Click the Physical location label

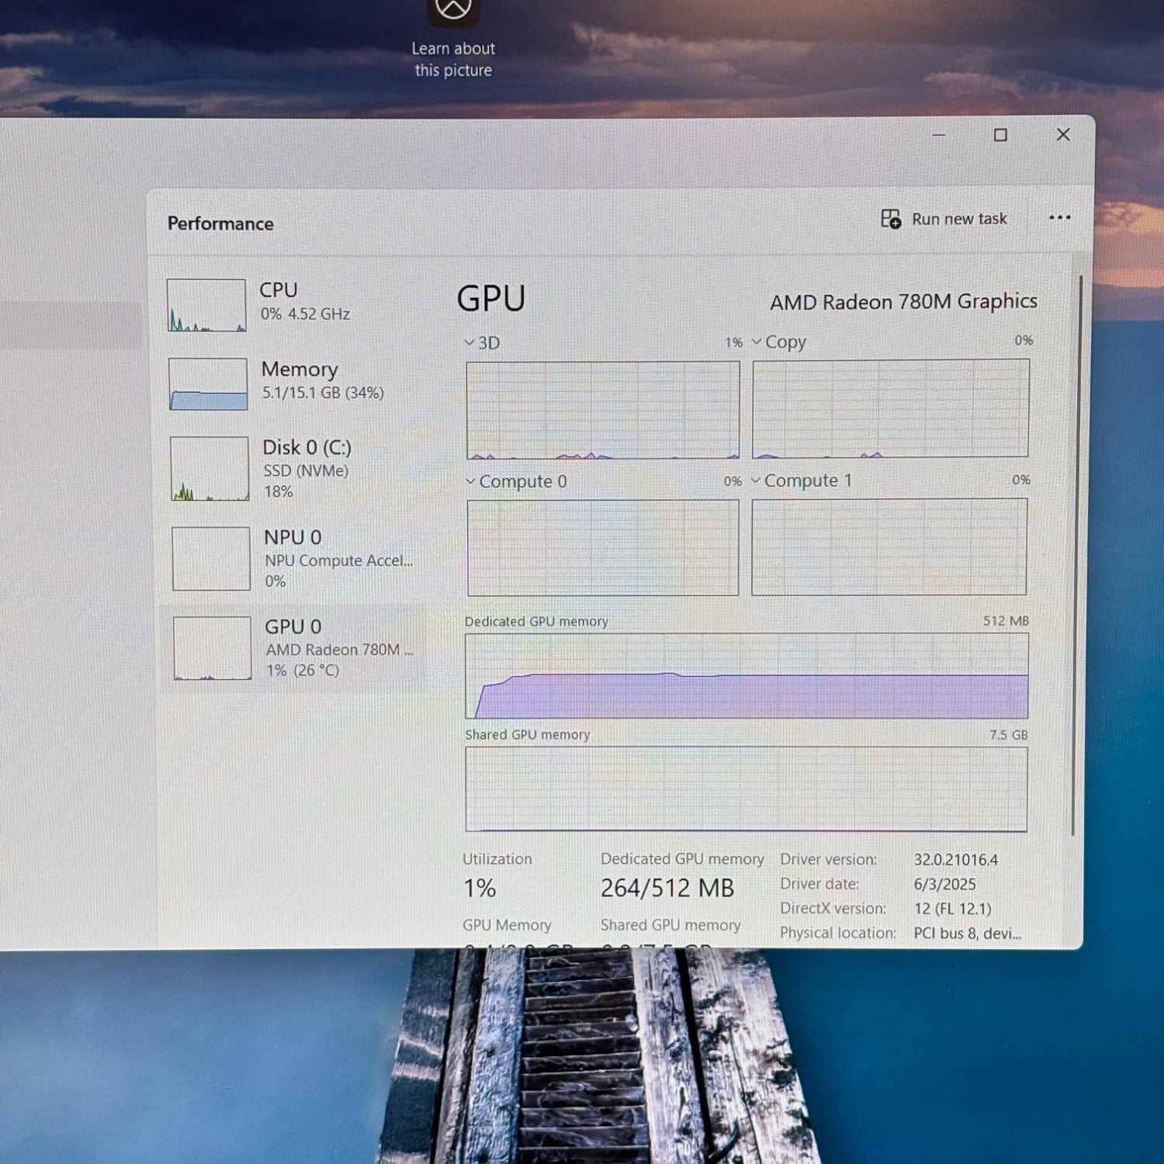coord(838,933)
